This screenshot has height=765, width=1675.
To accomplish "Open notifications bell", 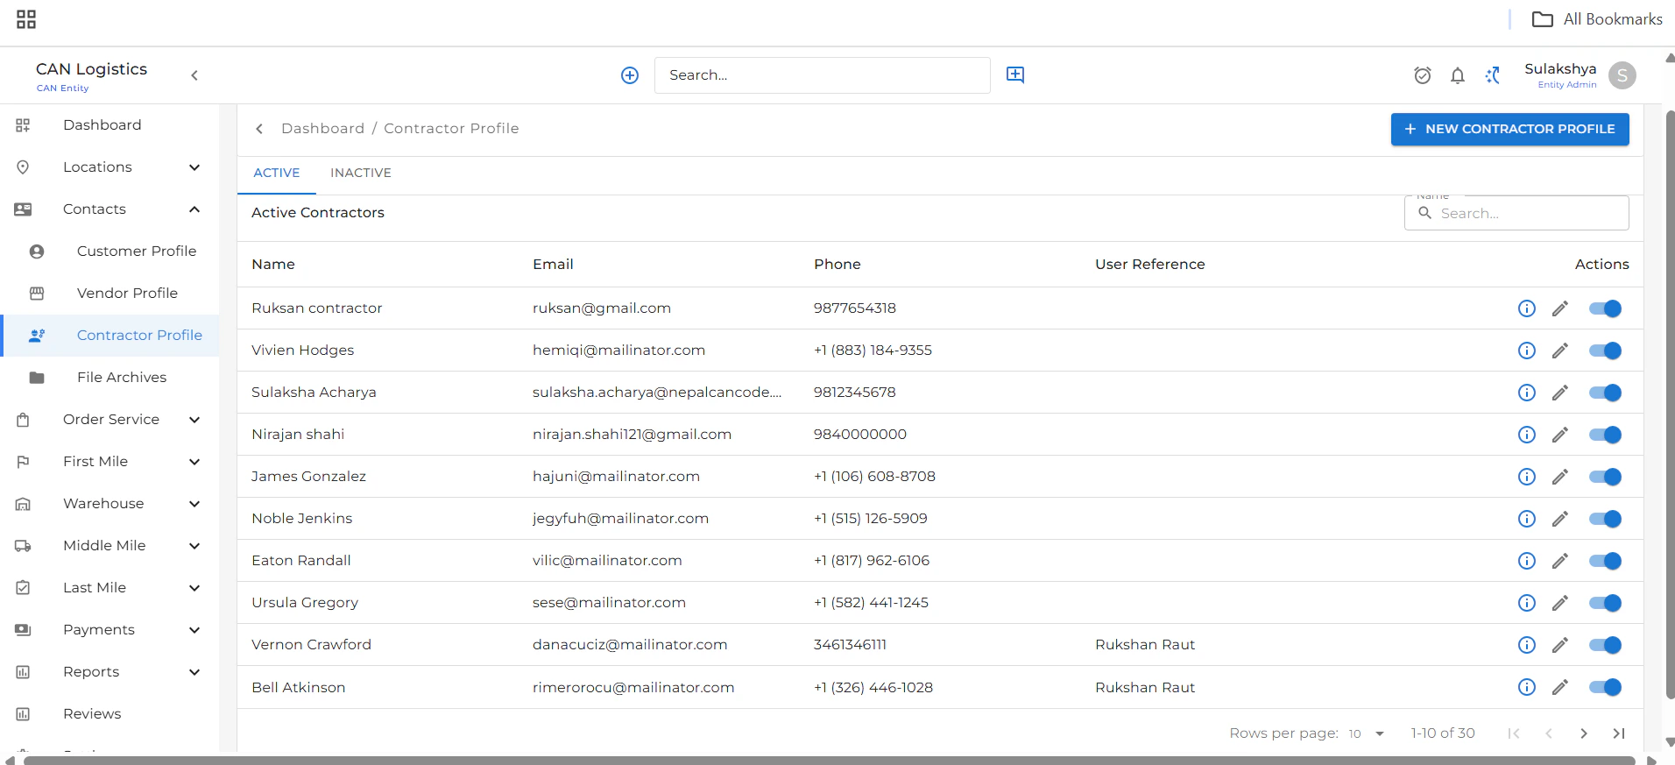I will coord(1458,75).
